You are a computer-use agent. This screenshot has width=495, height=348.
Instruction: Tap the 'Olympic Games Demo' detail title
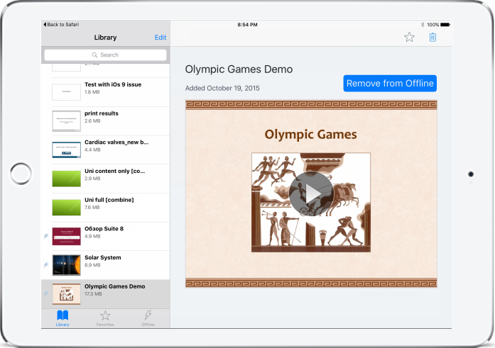(x=239, y=69)
